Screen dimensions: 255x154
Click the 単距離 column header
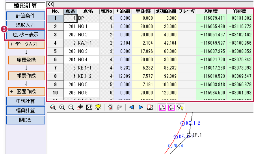(x=143, y=11)
